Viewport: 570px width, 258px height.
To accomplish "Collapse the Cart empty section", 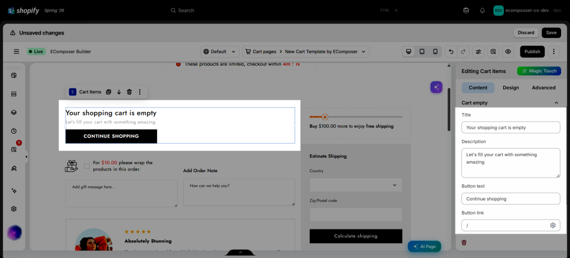I will (x=556, y=103).
